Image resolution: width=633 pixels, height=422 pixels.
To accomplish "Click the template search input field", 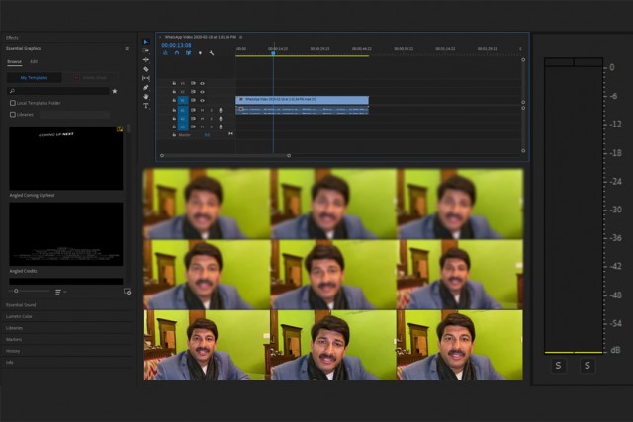I will click(58, 91).
